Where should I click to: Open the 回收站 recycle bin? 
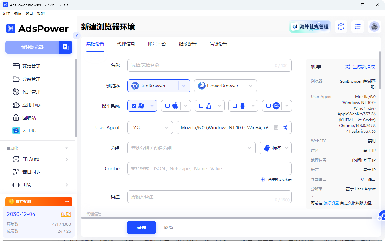(29, 118)
